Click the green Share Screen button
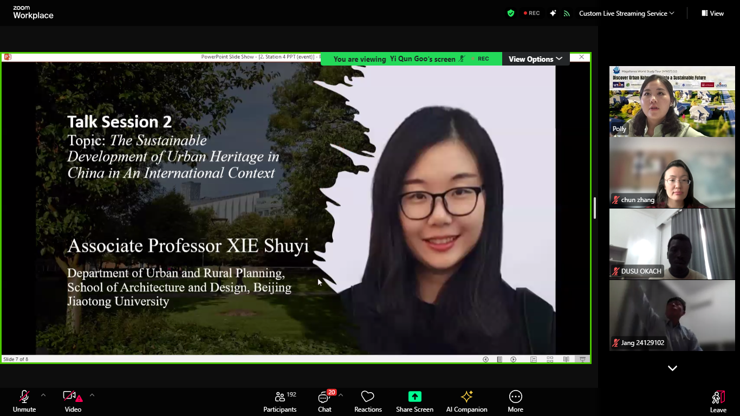Screen dimensions: 740x416 [414, 401]
